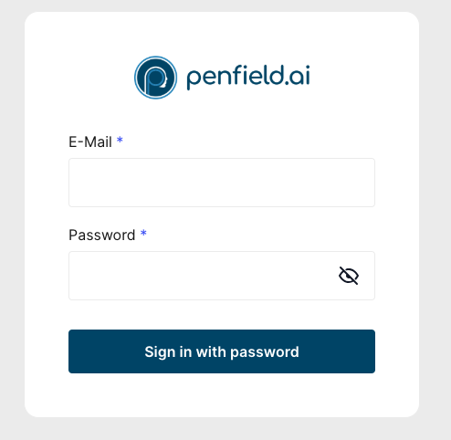Screen dimensions: 451x440
Task: Focus the Password input field
Action: point(222,276)
